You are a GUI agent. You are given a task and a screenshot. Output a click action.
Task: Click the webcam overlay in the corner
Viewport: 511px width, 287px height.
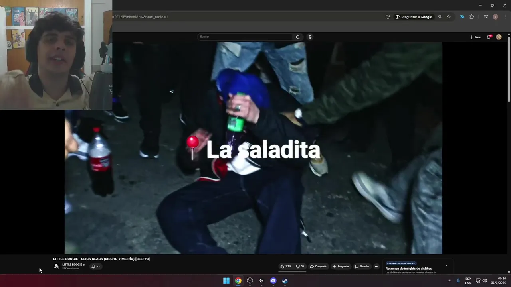click(x=56, y=55)
